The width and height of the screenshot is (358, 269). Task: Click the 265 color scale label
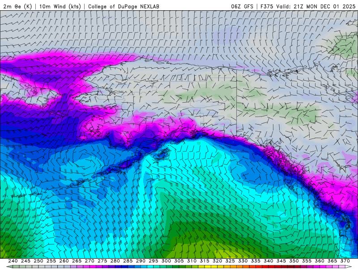pos(77,261)
